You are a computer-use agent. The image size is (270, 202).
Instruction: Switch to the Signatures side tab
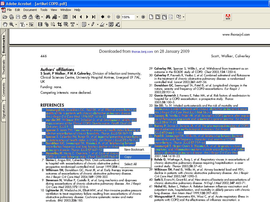click(x=4, y=112)
